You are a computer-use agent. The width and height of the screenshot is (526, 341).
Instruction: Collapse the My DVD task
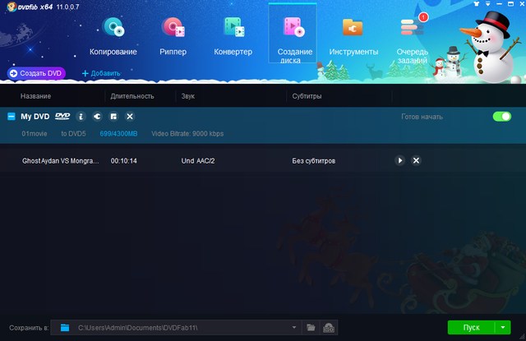[x=12, y=117]
